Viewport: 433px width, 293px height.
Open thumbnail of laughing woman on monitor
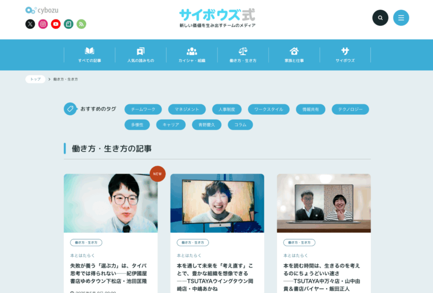point(218,203)
